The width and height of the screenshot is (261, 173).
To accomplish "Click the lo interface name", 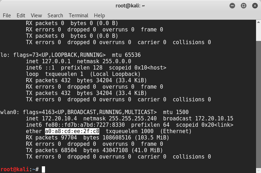I will (x=4, y=55).
